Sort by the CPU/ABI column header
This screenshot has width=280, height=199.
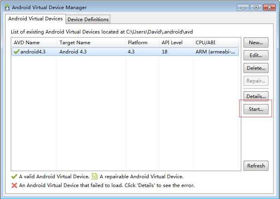(216, 43)
